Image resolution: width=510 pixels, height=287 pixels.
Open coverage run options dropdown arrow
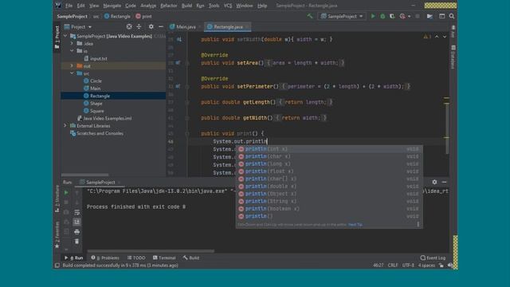click(x=409, y=16)
